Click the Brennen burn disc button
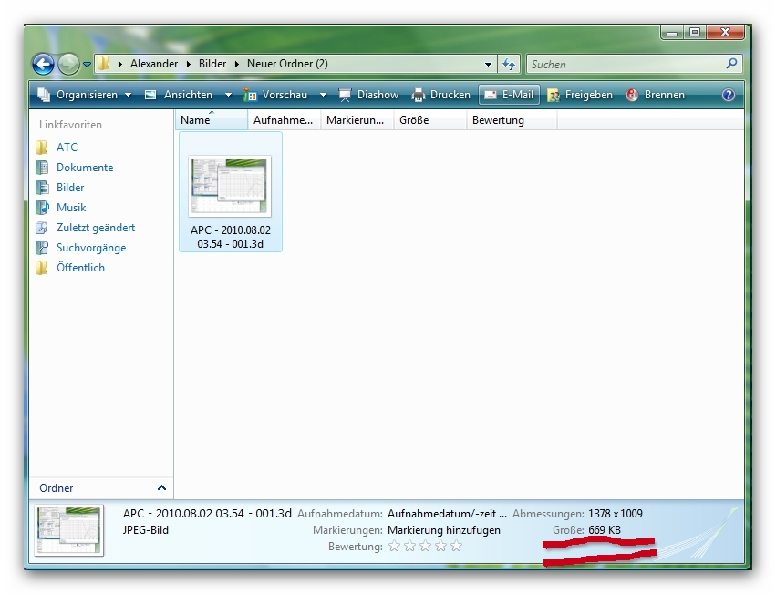The image size is (776, 594). click(655, 95)
